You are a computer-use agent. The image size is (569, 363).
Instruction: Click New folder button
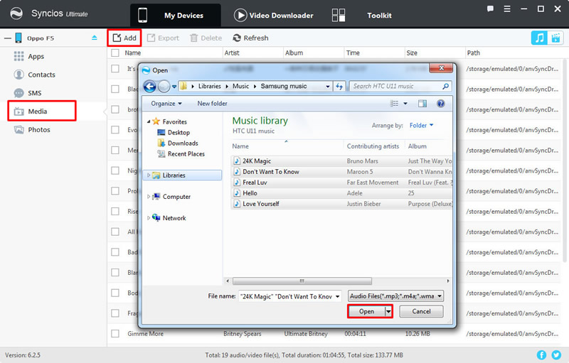click(x=212, y=104)
